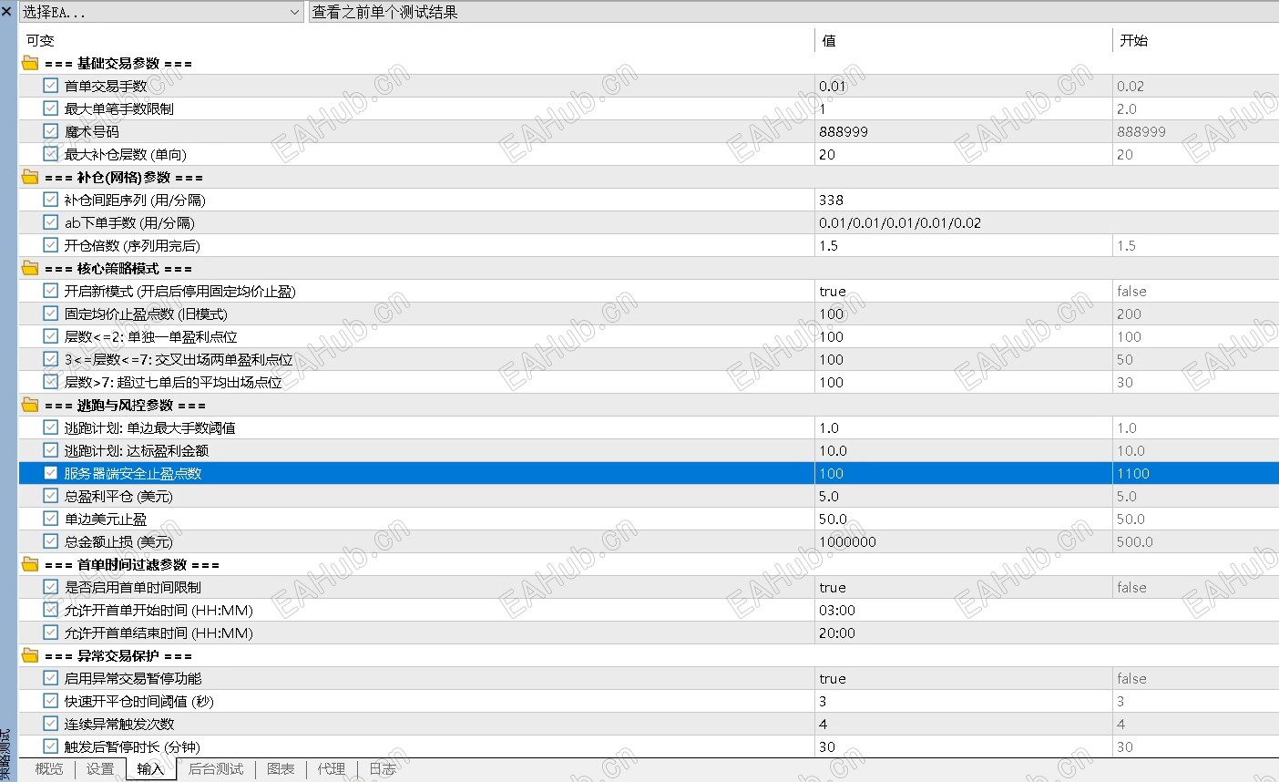The image size is (1279, 782).
Task: Click the 开启新模式 value true
Action: [833, 291]
